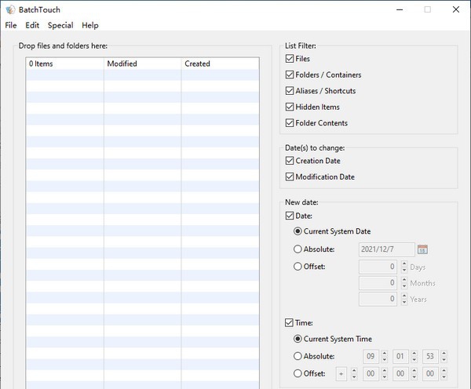Toggle the Folder Contents checkbox
Viewport: 471px width, 389px height.
pos(290,123)
